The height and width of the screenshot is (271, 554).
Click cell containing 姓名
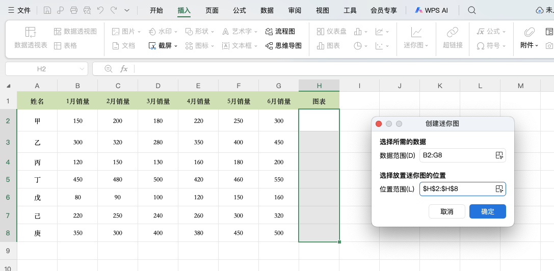pyautogui.click(x=37, y=101)
